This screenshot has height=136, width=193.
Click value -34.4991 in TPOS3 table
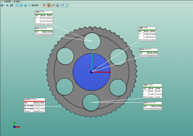152,94
